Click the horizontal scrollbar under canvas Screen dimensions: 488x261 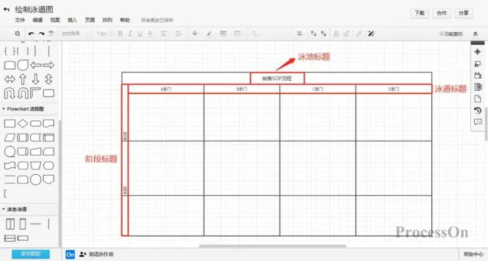(x=272, y=246)
